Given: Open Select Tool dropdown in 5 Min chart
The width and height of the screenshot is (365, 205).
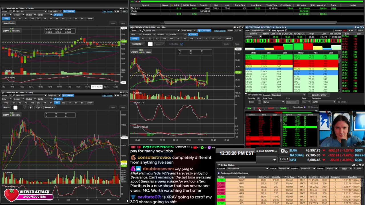Looking at the screenshot, I should point(9,23).
